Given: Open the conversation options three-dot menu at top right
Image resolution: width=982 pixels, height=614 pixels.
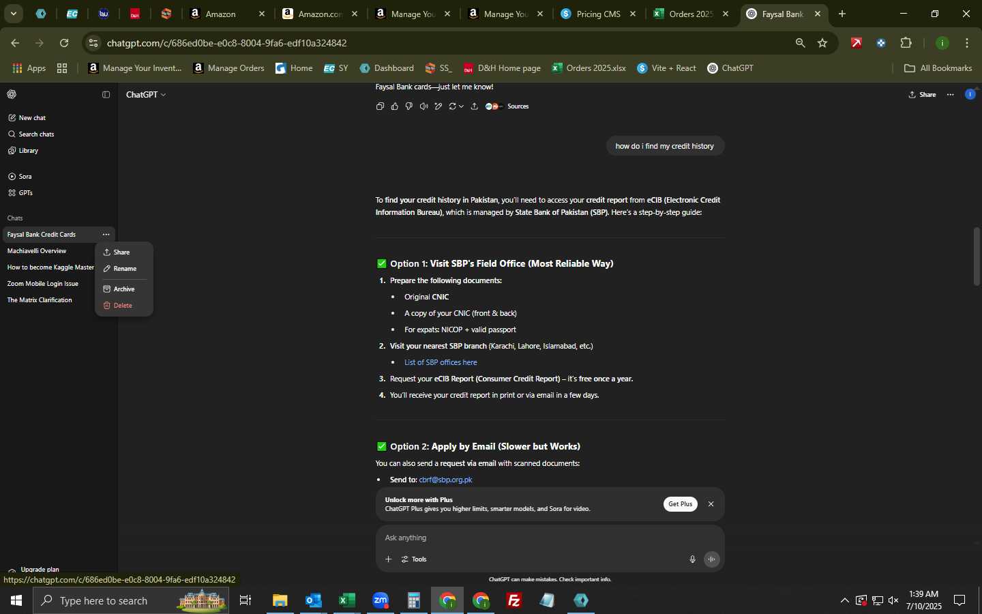Looking at the screenshot, I should [x=950, y=95].
